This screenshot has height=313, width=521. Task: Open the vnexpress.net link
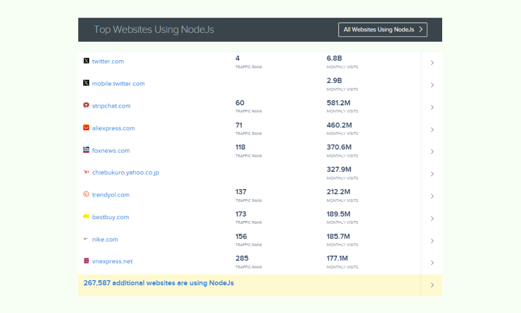click(112, 262)
